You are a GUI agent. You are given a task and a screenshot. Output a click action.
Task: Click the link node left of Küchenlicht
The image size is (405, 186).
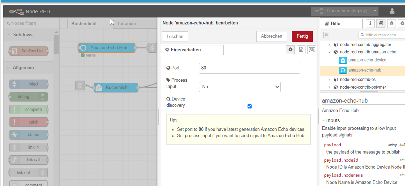(80, 85)
